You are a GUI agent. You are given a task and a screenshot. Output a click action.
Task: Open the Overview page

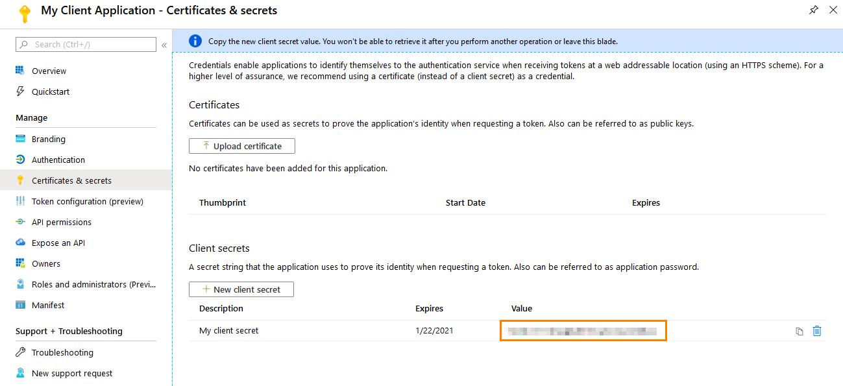coord(49,71)
